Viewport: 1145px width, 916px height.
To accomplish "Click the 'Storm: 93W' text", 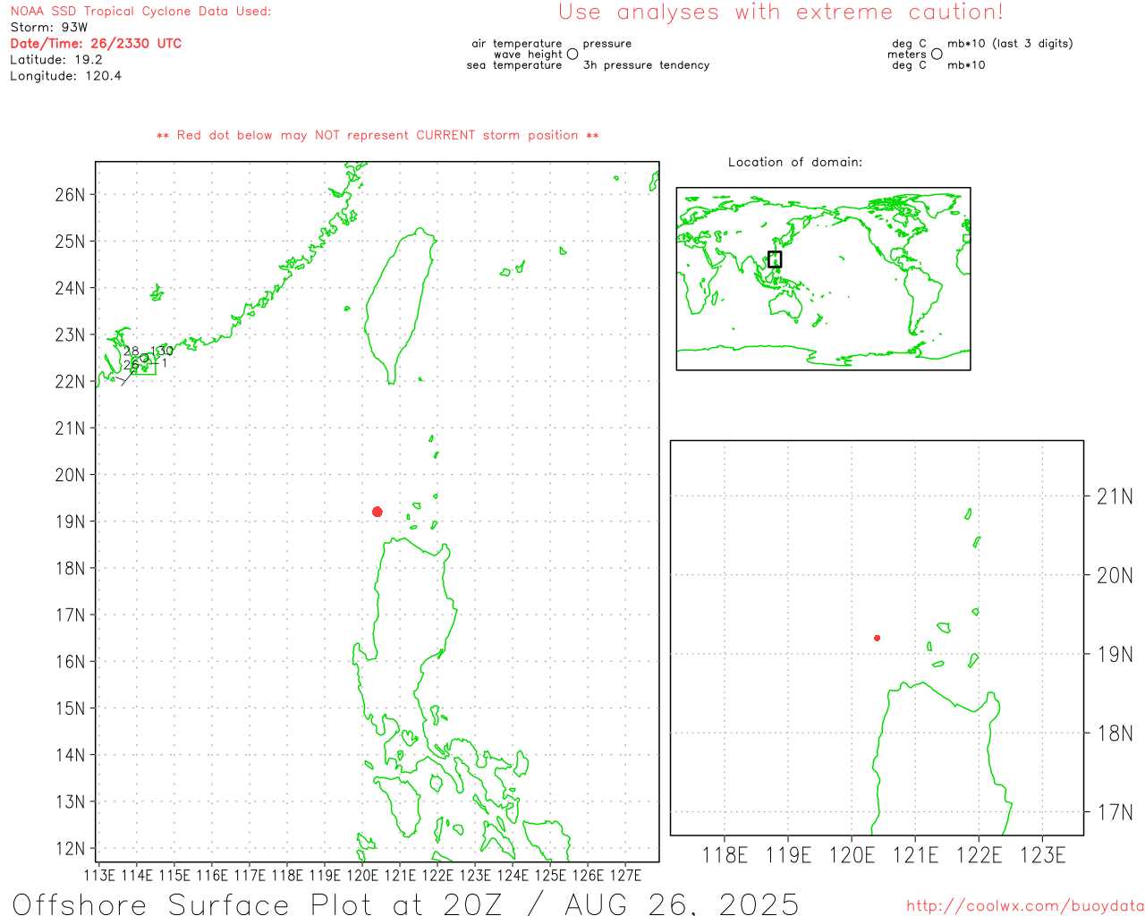I will click(x=49, y=28).
